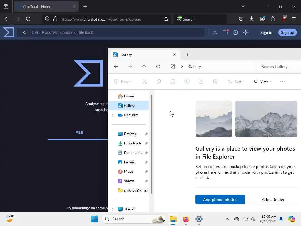301x226 pixels.
Task: Open Firefox account icon
Action: [262, 19]
